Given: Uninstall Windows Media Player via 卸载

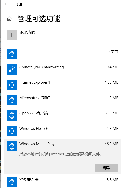Looking at the screenshot, I should 107,168.
